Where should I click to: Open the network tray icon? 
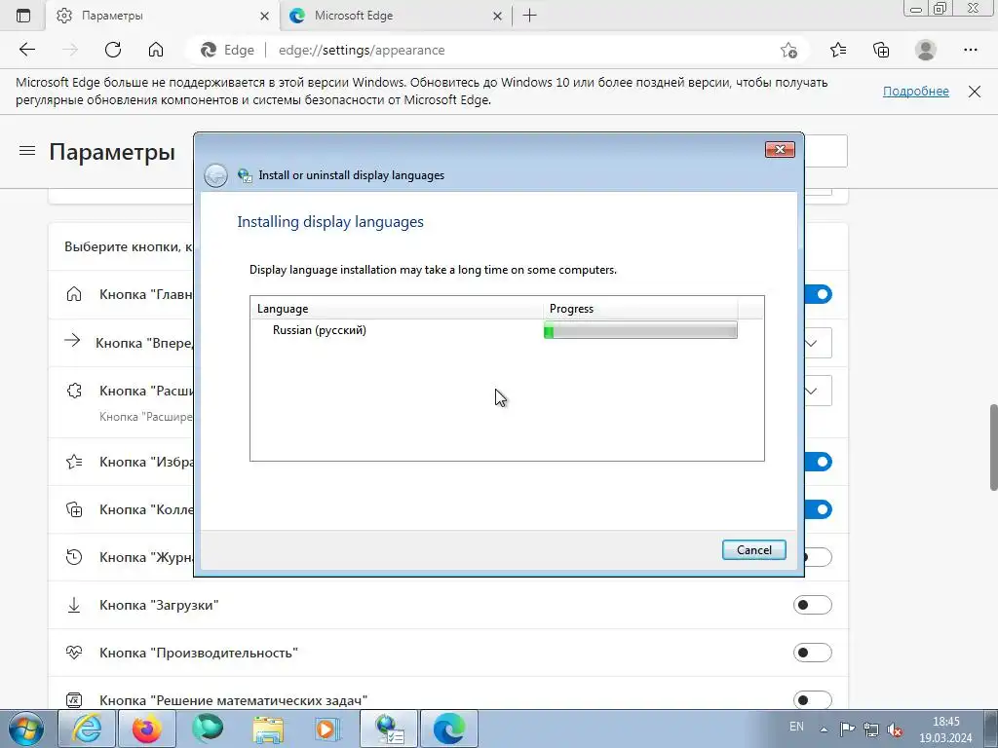(x=870, y=729)
